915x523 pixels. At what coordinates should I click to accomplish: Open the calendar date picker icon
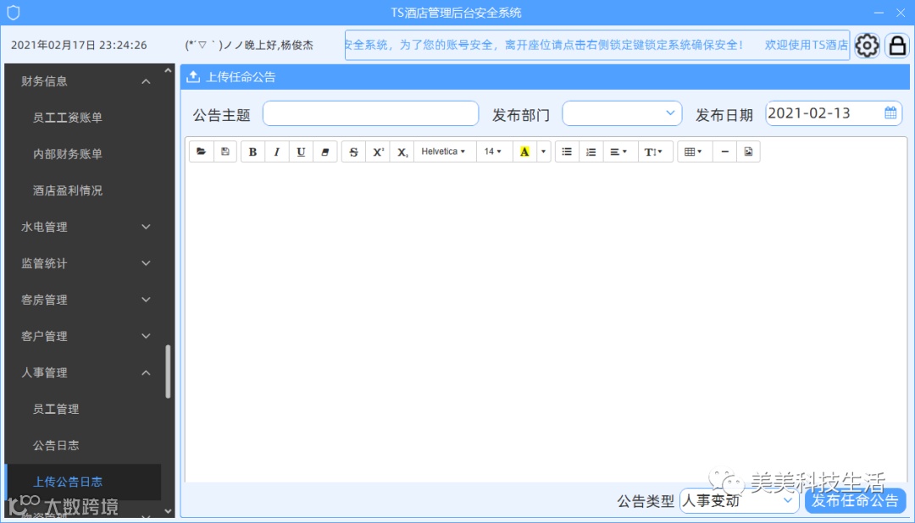(890, 113)
